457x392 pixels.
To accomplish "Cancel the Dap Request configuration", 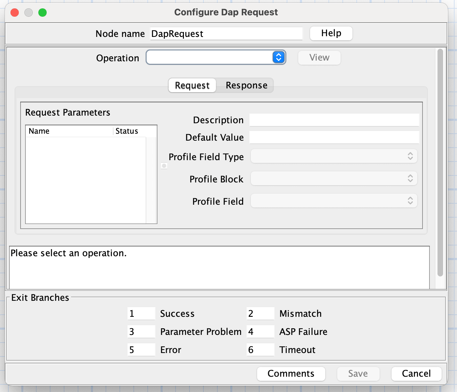I will [416, 374].
